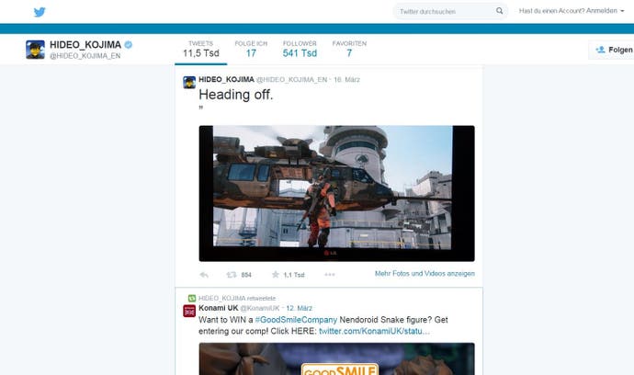Open the @HIDEO_KOJIMA_EN handle in header
This screenshot has width=634, height=375.
click(85, 56)
